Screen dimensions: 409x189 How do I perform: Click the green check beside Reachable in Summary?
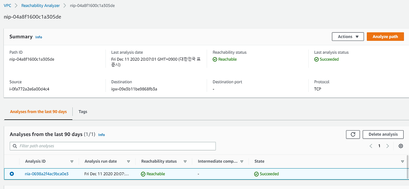coord(215,59)
